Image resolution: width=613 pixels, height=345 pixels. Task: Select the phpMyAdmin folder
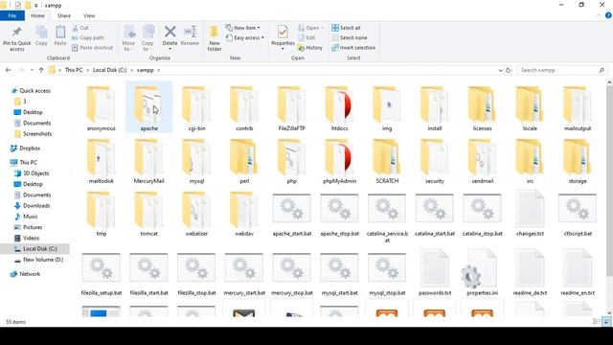click(339, 161)
